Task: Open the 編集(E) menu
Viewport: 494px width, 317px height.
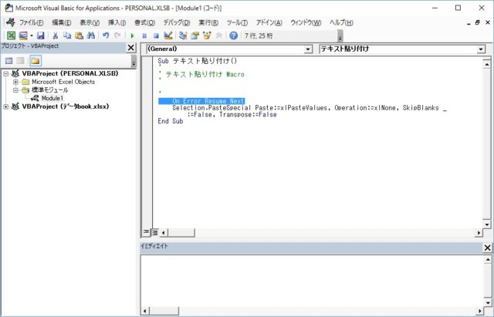Action: 62,22
